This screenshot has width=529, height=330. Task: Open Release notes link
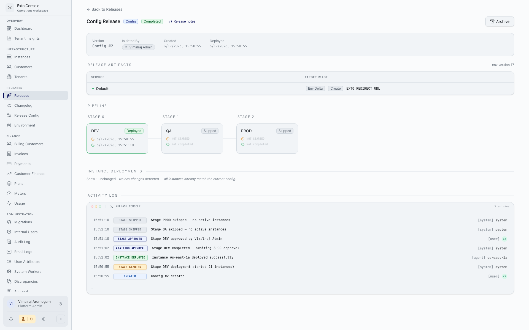(x=182, y=21)
